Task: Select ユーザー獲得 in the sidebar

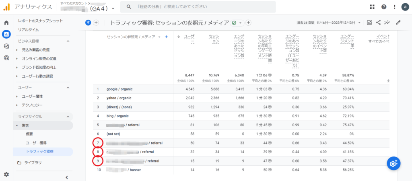Action: (x=36, y=143)
